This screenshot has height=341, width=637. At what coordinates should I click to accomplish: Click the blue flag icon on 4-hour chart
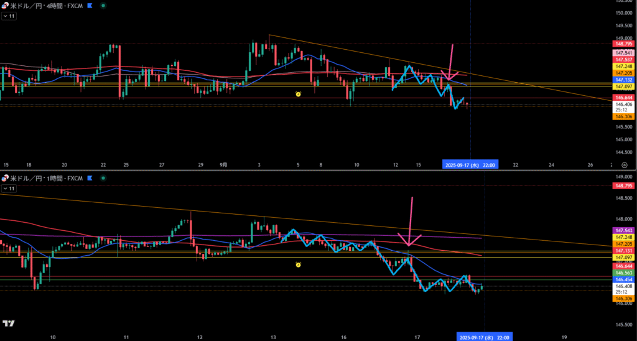[90, 6]
